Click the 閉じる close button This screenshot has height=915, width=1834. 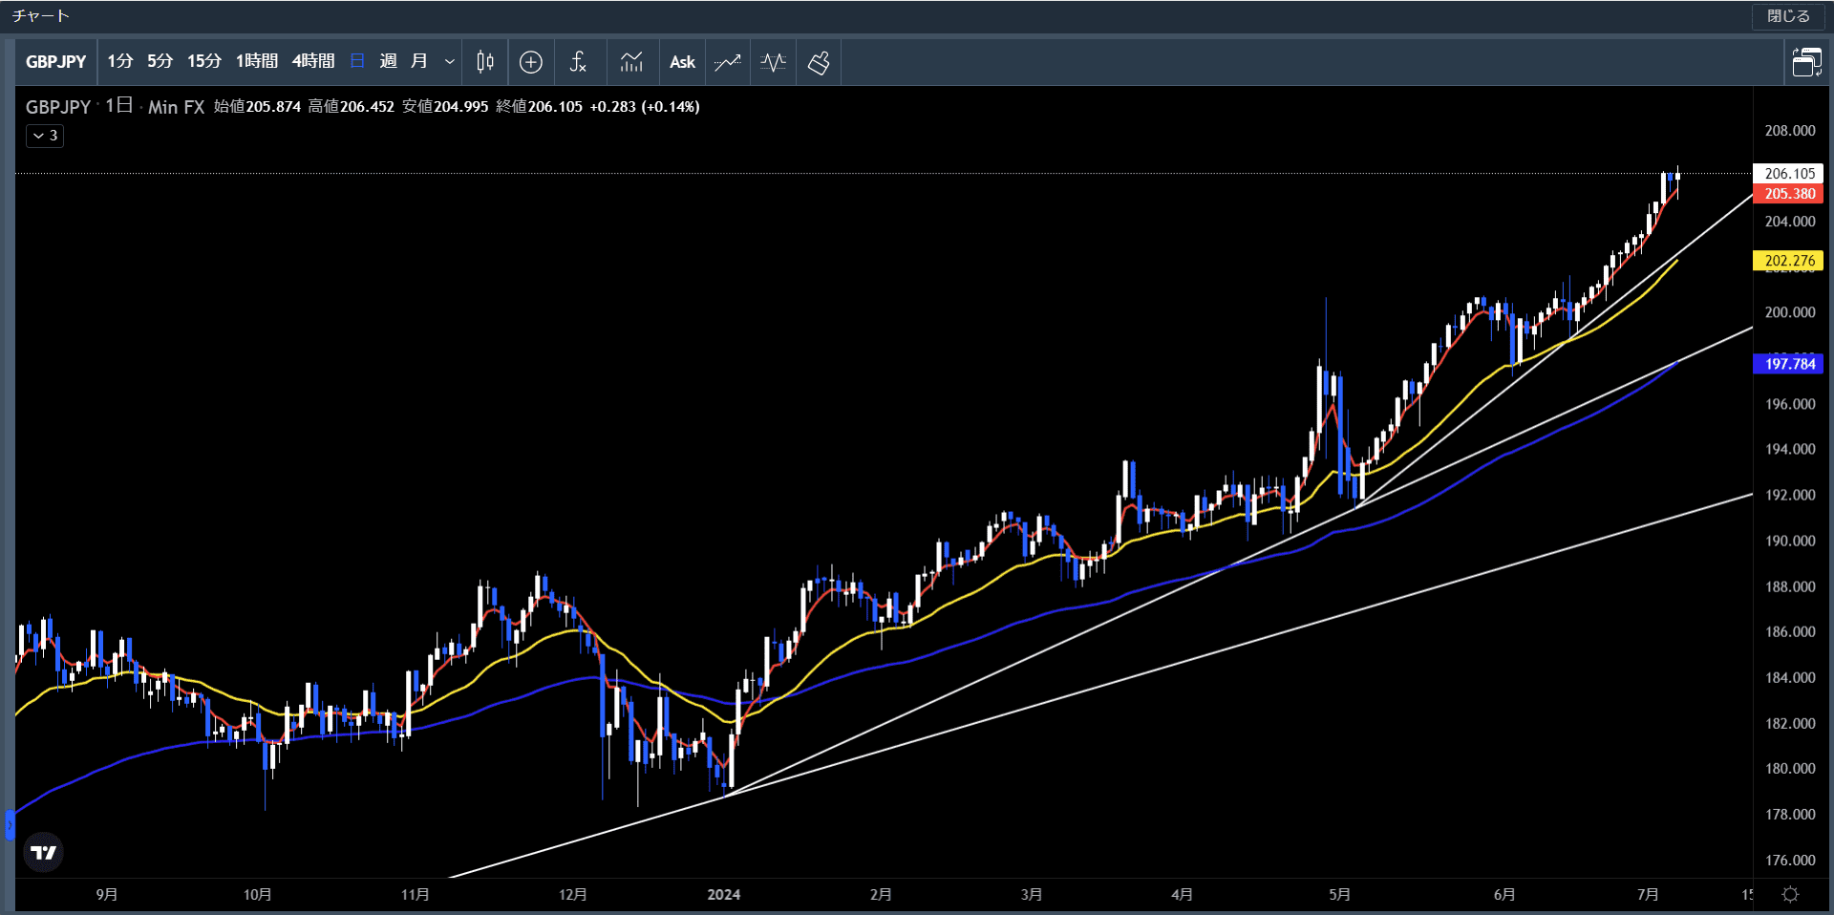pyautogui.click(x=1788, y=16)
